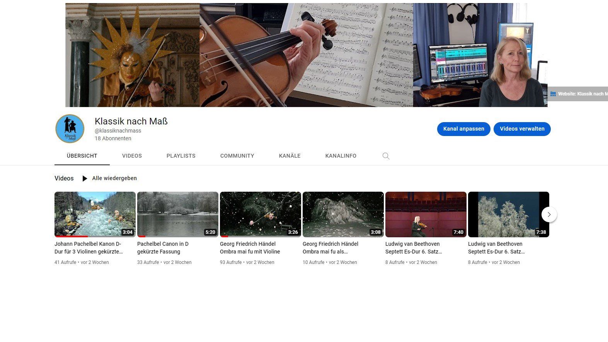Click the Kanal anpassen button
The height and width of the screenshot is (342, 608).
pos(464,129)
